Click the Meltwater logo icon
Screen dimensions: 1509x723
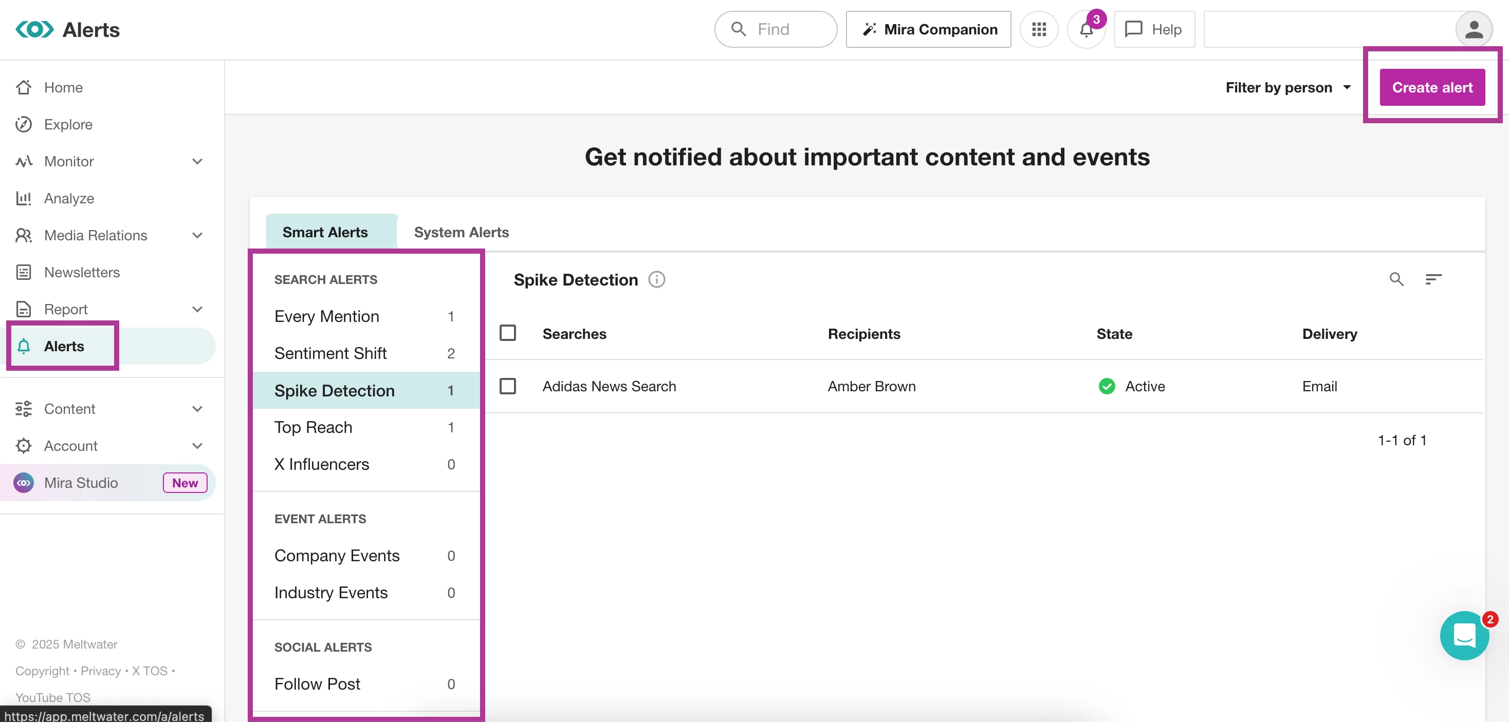34,29
